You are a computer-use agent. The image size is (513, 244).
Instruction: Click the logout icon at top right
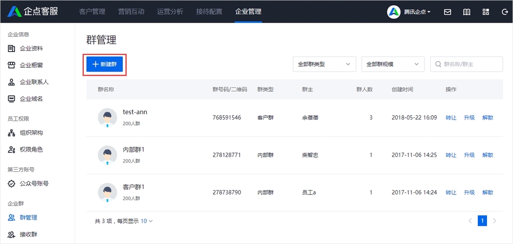504,12
